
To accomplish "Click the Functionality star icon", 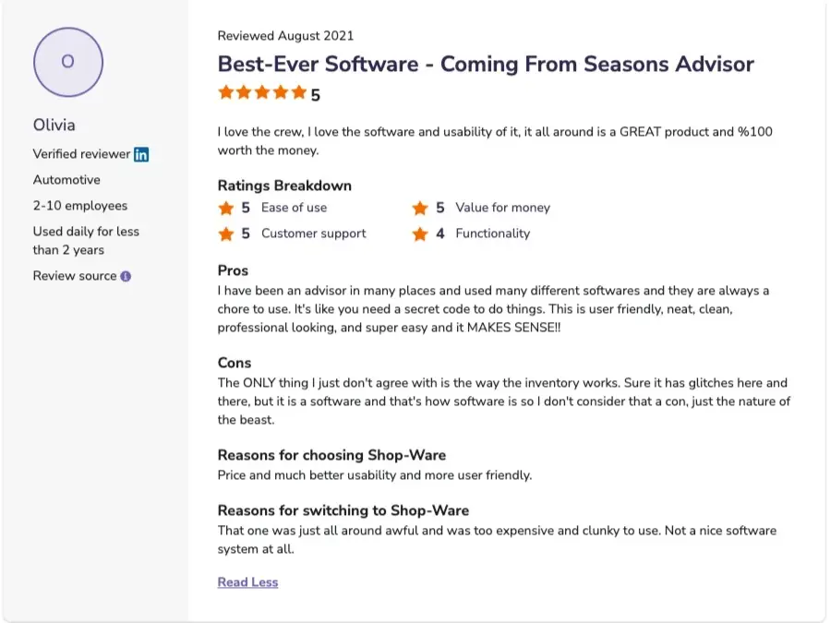I will click(420, 234).
